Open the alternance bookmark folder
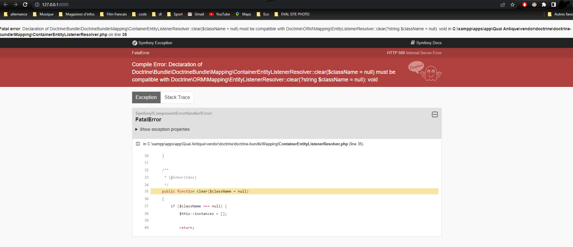Viewport: 573px width, 247px height. click(15, 14)
